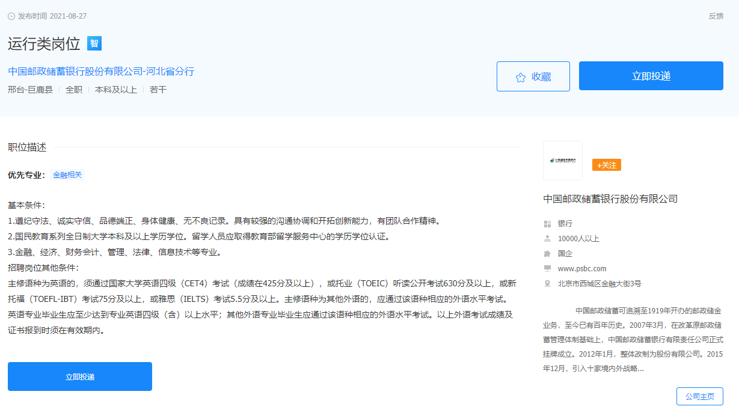Click requirement line 3.金融、经济、财务会计
The width and height of the screenshot is (739, 418).
coord(115,252)
